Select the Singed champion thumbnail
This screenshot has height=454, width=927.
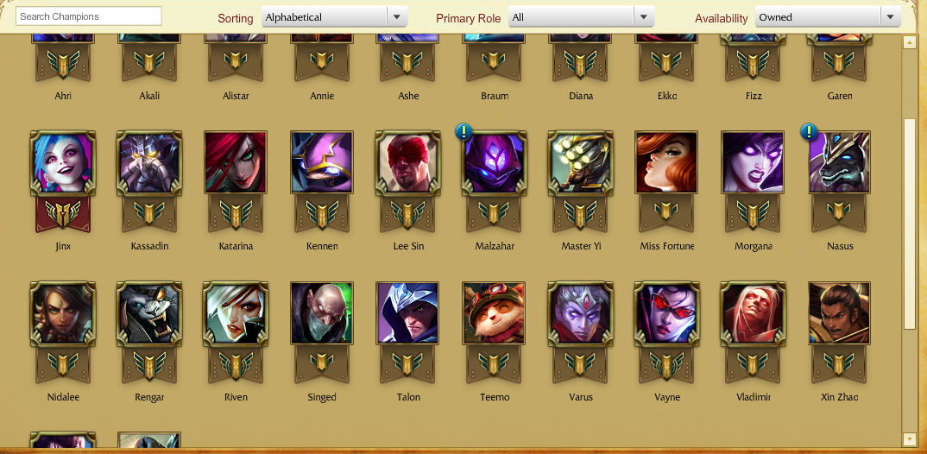(322, 313)
